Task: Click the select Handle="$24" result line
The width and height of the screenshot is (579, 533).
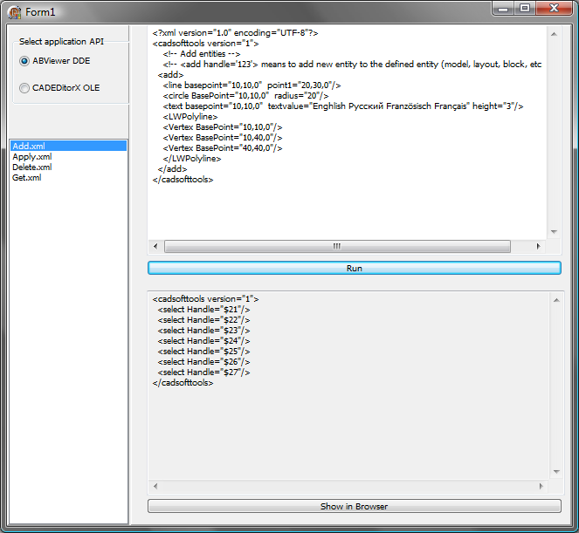Action: click(203, 341)
